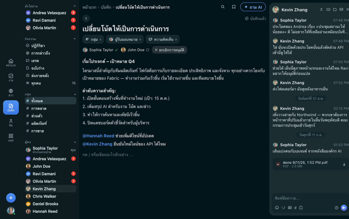Image resolution: width=349 pixels, height=219 pixels.
Task: Click the พิมพ์ข้อความ message input field
Action: coord(309,198)
